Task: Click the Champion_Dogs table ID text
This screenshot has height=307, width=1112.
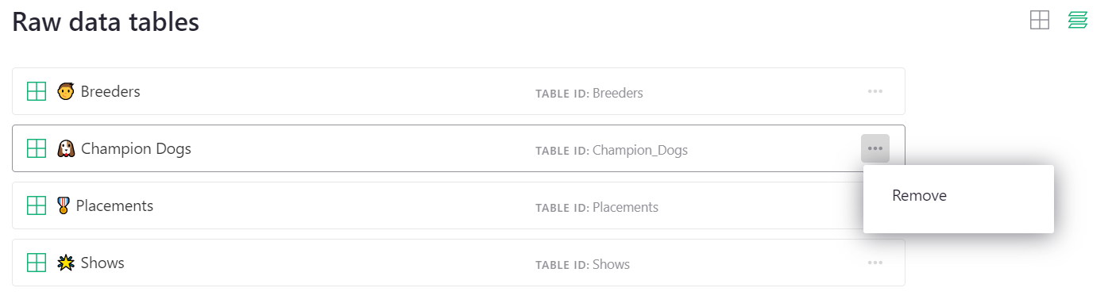Action: 640,150
